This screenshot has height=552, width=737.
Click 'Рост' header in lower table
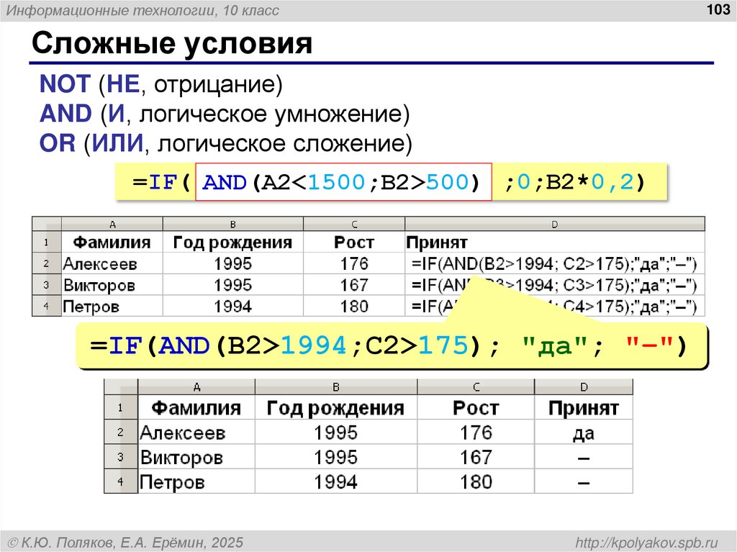tap(476, 407)
